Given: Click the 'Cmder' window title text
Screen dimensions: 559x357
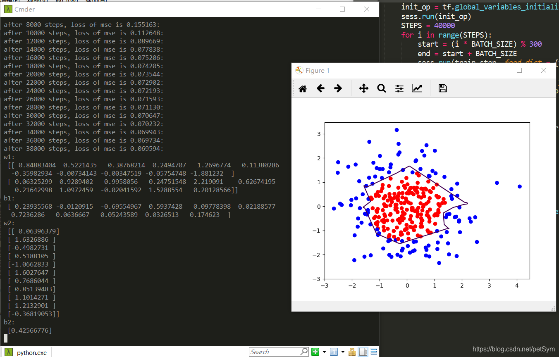Looking at the screenshot, I should (x=24, y=9).
